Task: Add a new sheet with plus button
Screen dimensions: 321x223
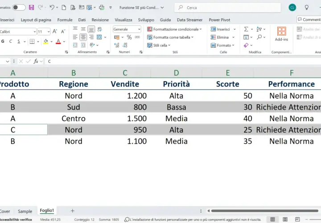Action: coord(73,211)
